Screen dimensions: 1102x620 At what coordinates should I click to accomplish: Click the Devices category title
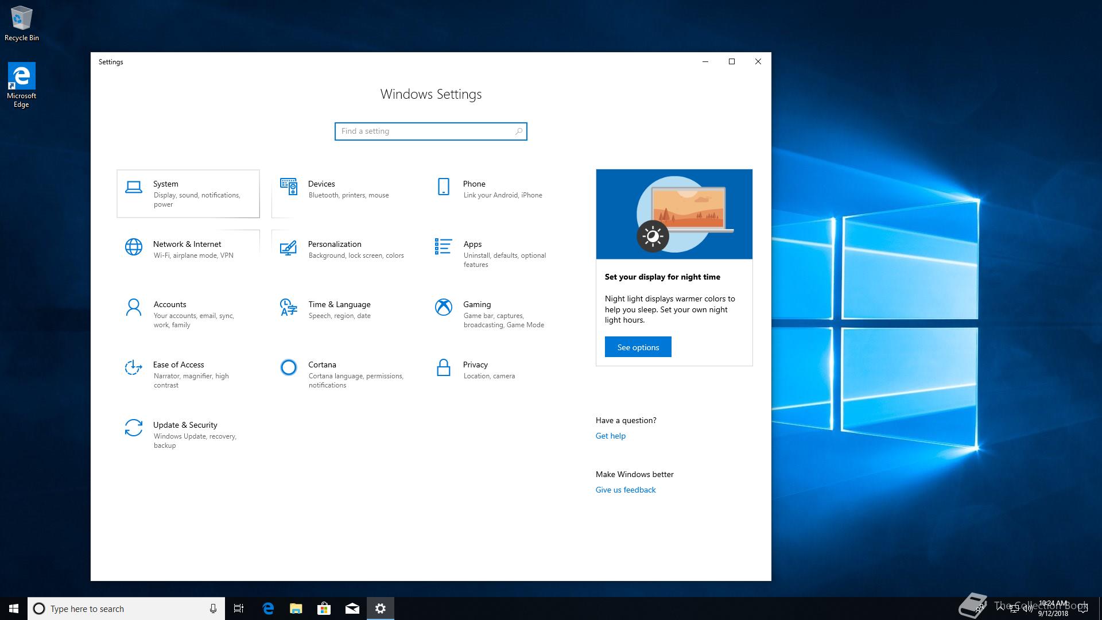coord(321,184)
